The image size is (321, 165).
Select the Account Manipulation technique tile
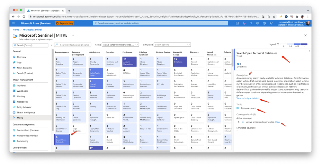click(129, 61)
